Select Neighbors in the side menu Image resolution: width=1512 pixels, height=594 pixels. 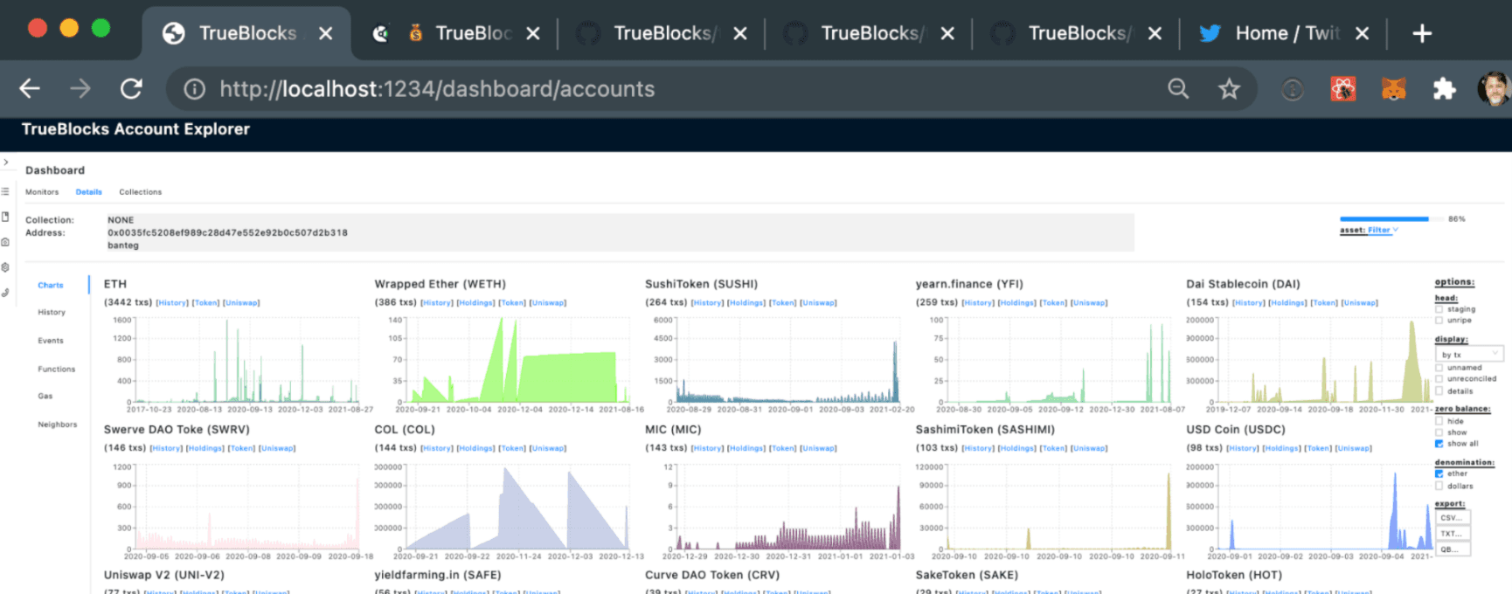pos(58,425)
